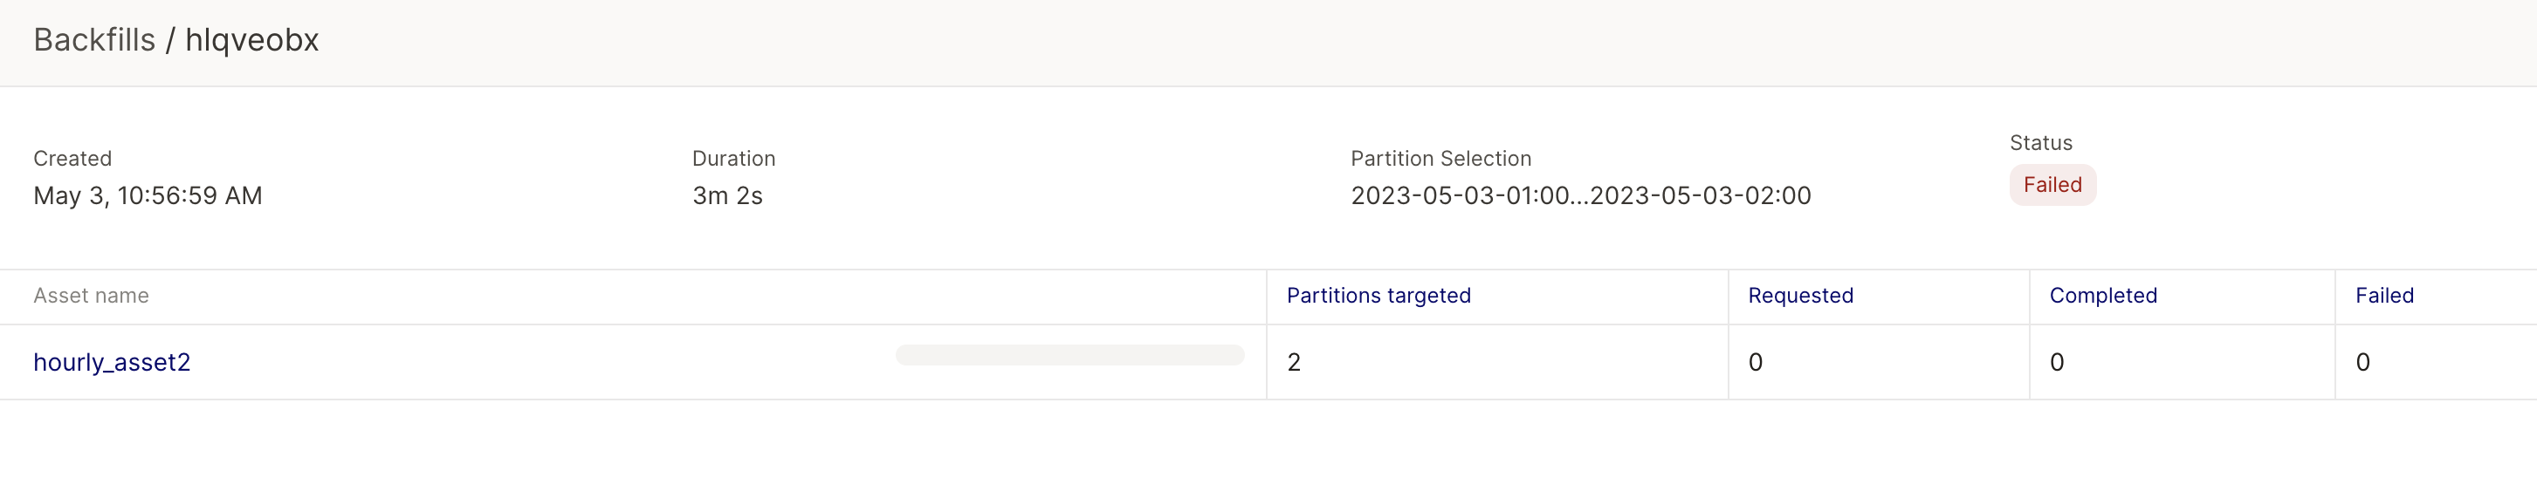Click the created timestamp May 3, 10:56:59 AM
The width and height of the screenshot is (2537, 478).
(148, 195)
